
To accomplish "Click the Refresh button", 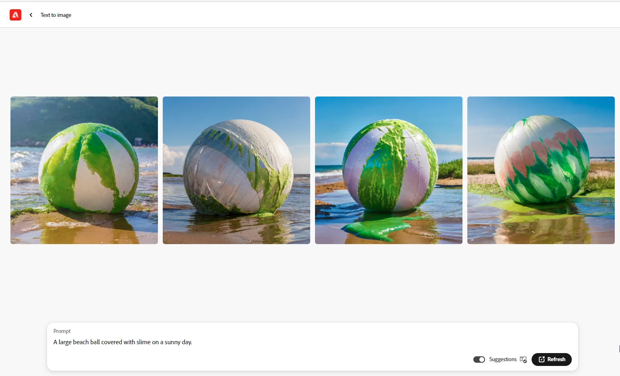I will [x=551, y=359].
